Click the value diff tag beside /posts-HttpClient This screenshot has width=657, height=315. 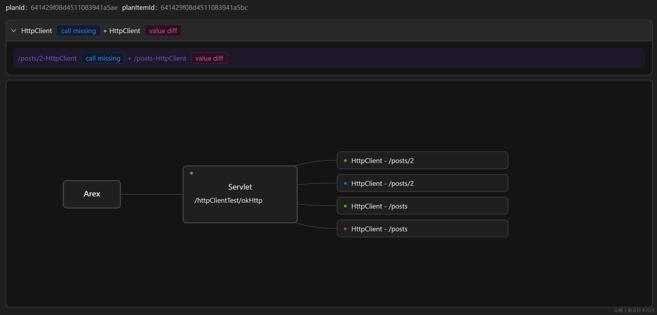click(209, 58)
